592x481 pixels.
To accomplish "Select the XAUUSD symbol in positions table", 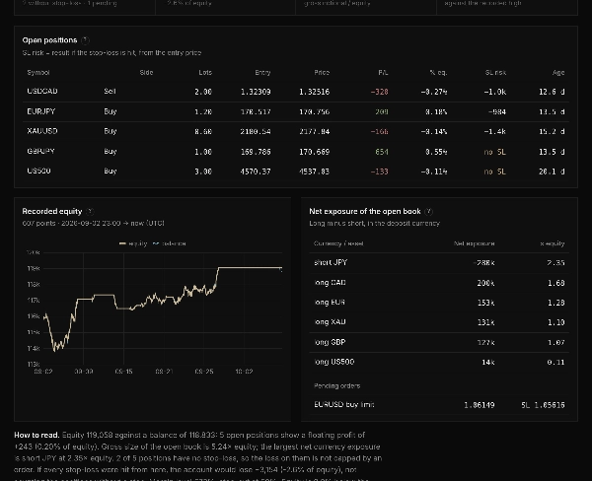I will pos(42,131).
